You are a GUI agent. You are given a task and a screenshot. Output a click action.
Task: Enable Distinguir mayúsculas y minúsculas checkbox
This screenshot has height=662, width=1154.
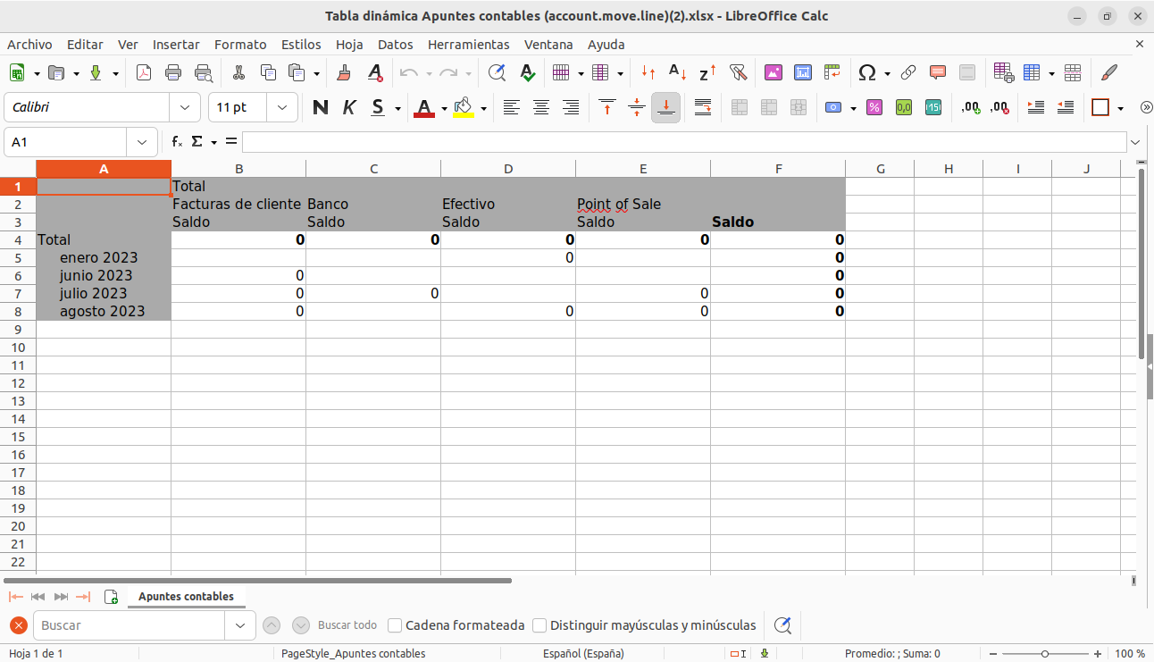539,625
